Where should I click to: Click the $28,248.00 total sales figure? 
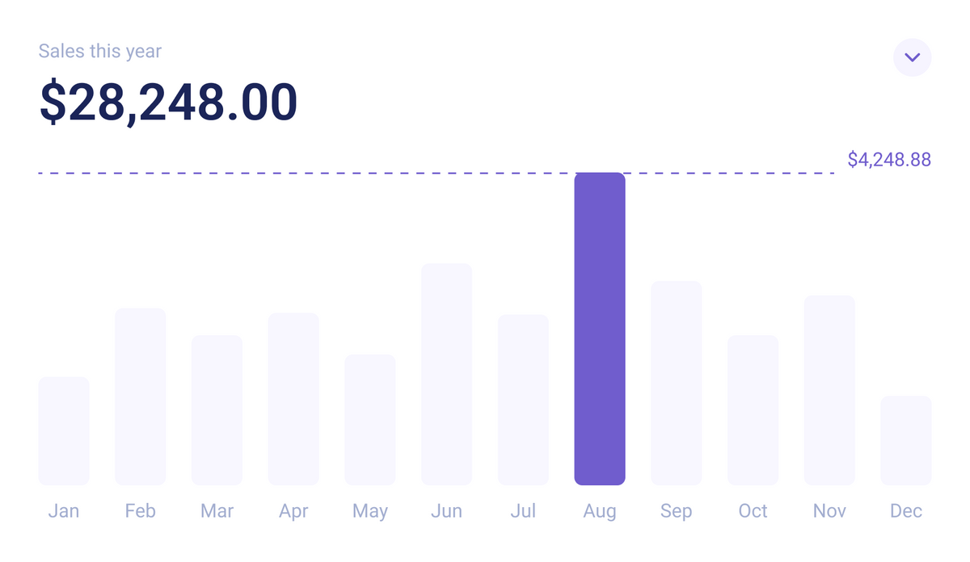tap(169, 103)
